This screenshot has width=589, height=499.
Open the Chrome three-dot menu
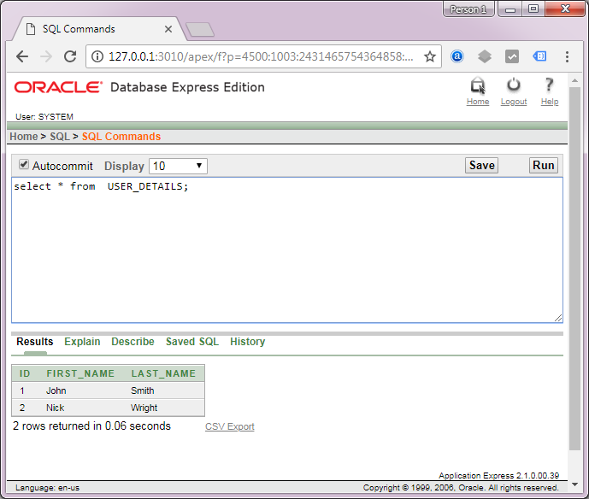[x=568, y=56]
